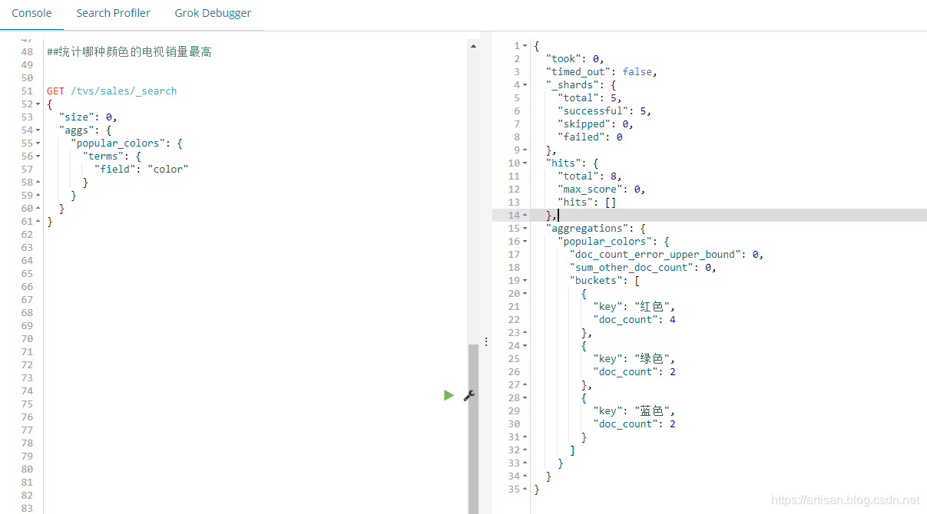
Task: Open the wrench settings menu icon
Action: pos(469,395)
